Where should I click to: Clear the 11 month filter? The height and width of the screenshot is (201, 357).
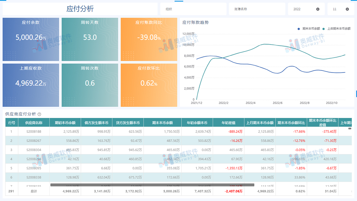[x=347, y=9]
